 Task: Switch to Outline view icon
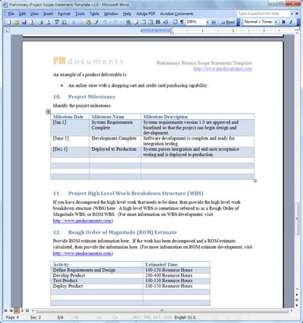22,310
